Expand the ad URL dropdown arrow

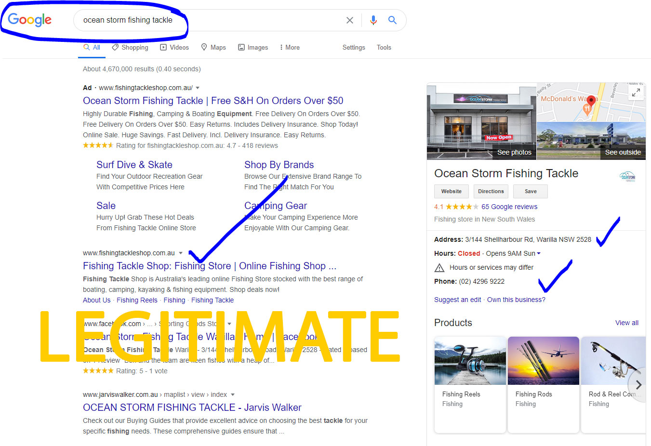[198, 88]
